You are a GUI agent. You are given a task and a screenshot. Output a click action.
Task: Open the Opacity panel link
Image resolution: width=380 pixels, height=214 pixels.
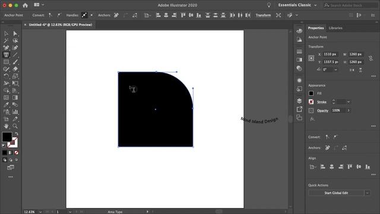tap(322, 111)
